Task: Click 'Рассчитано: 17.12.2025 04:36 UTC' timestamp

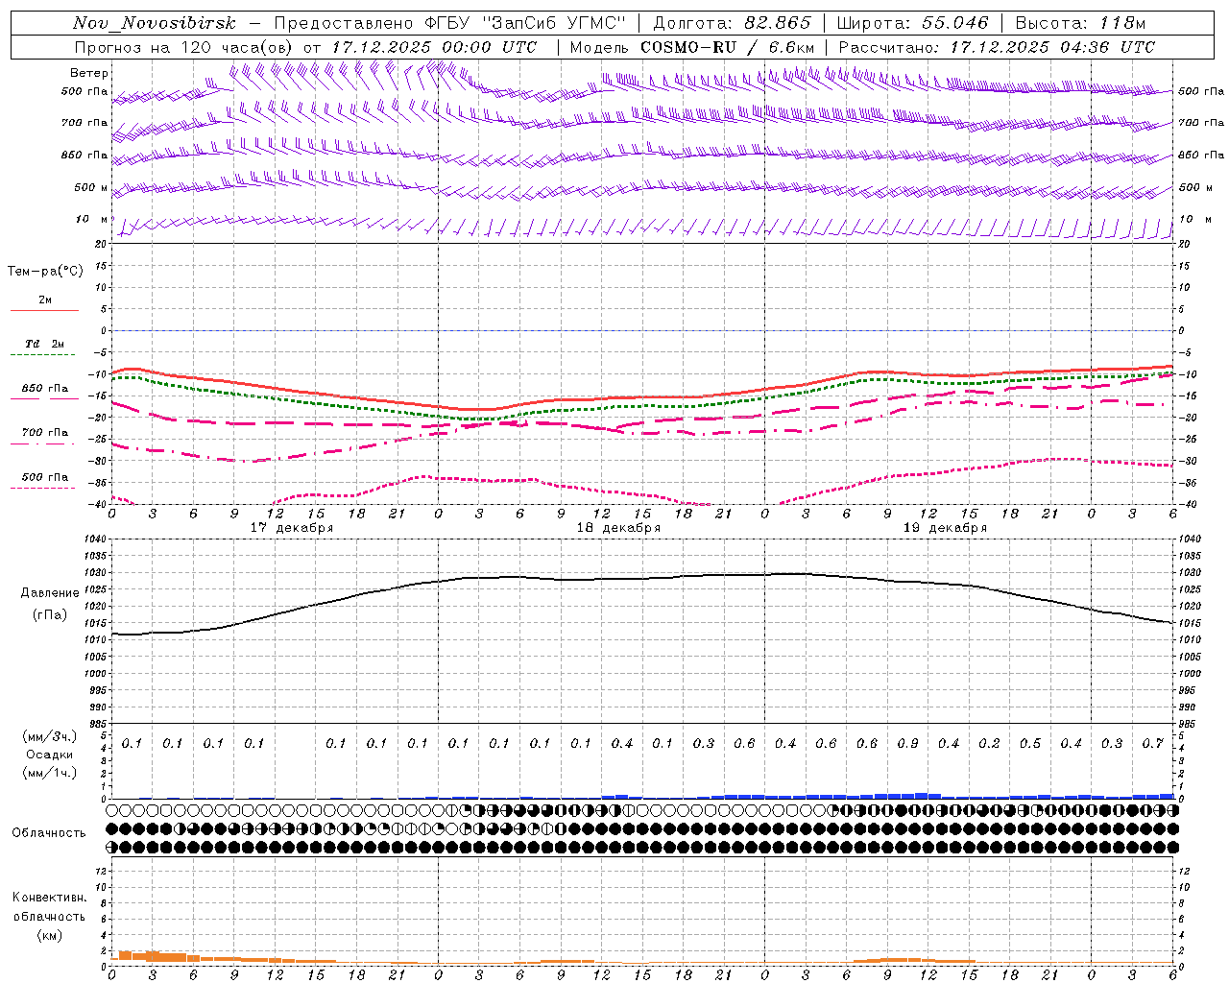Action: coord(997,47)
